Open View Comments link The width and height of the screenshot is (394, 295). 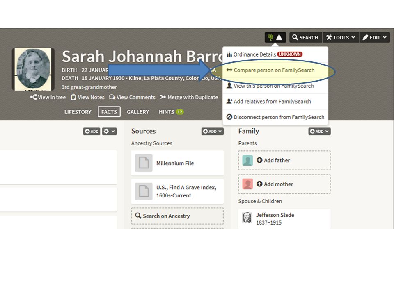[x=133, y=97]
